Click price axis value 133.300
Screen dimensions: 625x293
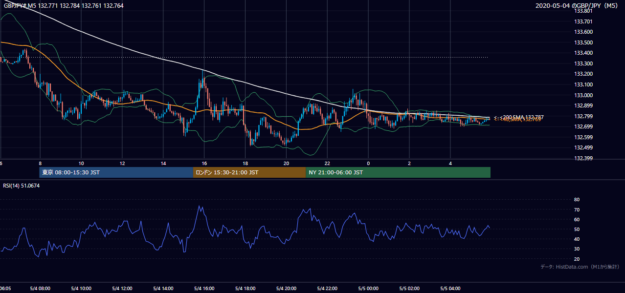pyautogui.click(x=583, y=63)
